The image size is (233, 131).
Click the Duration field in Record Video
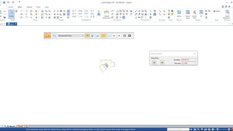pos(189,60)
